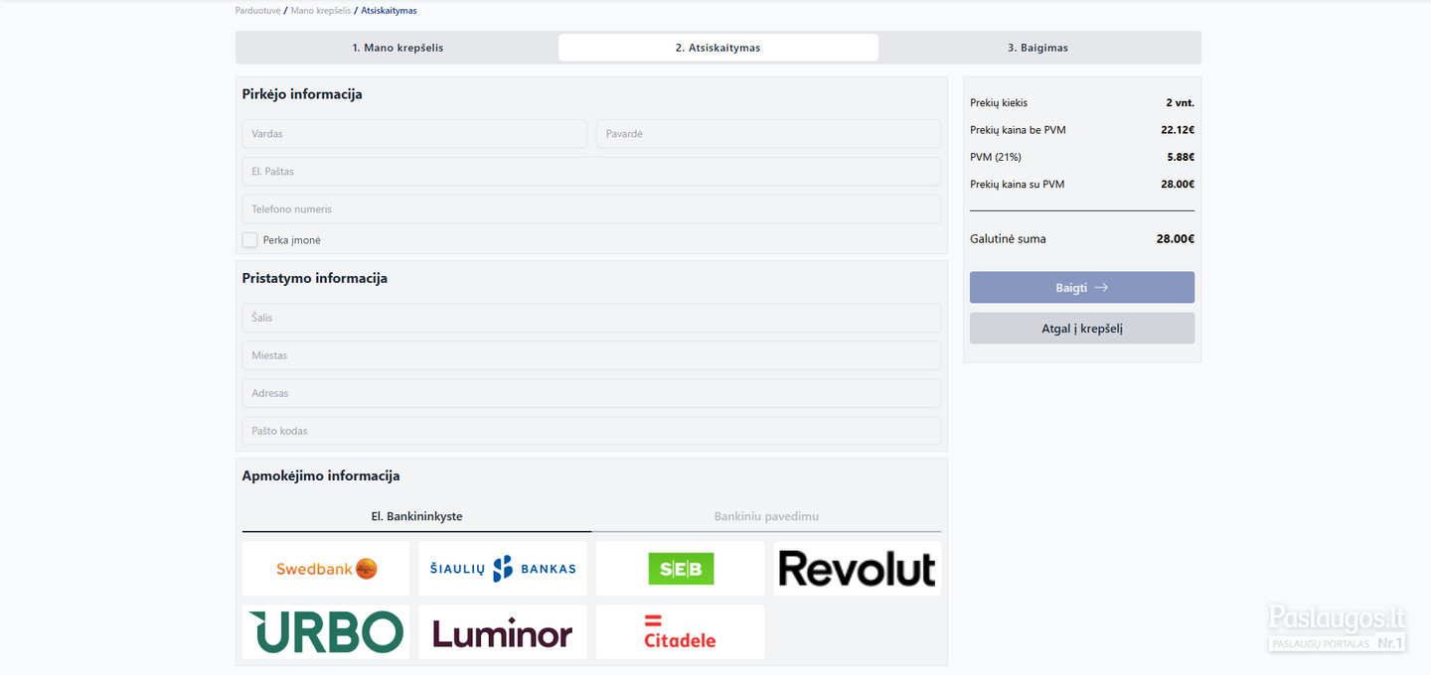This screenshot has height=675, width=1431.
Task: Switch to El. Bankininkyste tab
Action: tap(416, 516)
